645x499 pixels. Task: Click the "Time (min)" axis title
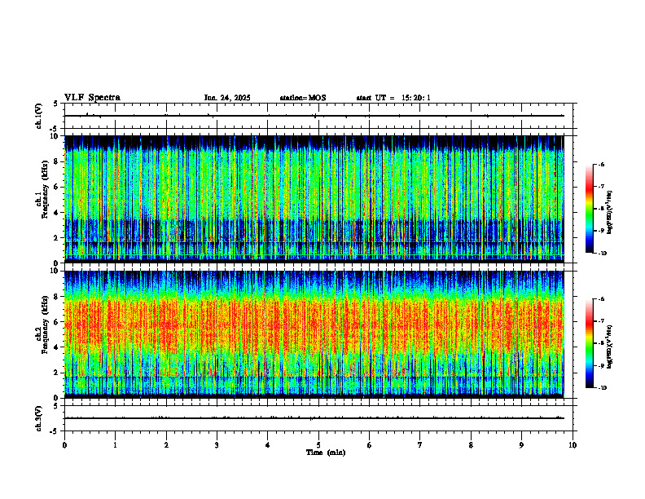click(x=326, y=453)
